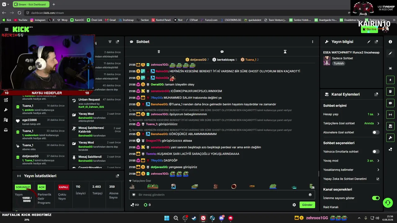This screenshot has width=397, height=223.
Task: Open a new browser tab
Action: click(x=54, y=4)
